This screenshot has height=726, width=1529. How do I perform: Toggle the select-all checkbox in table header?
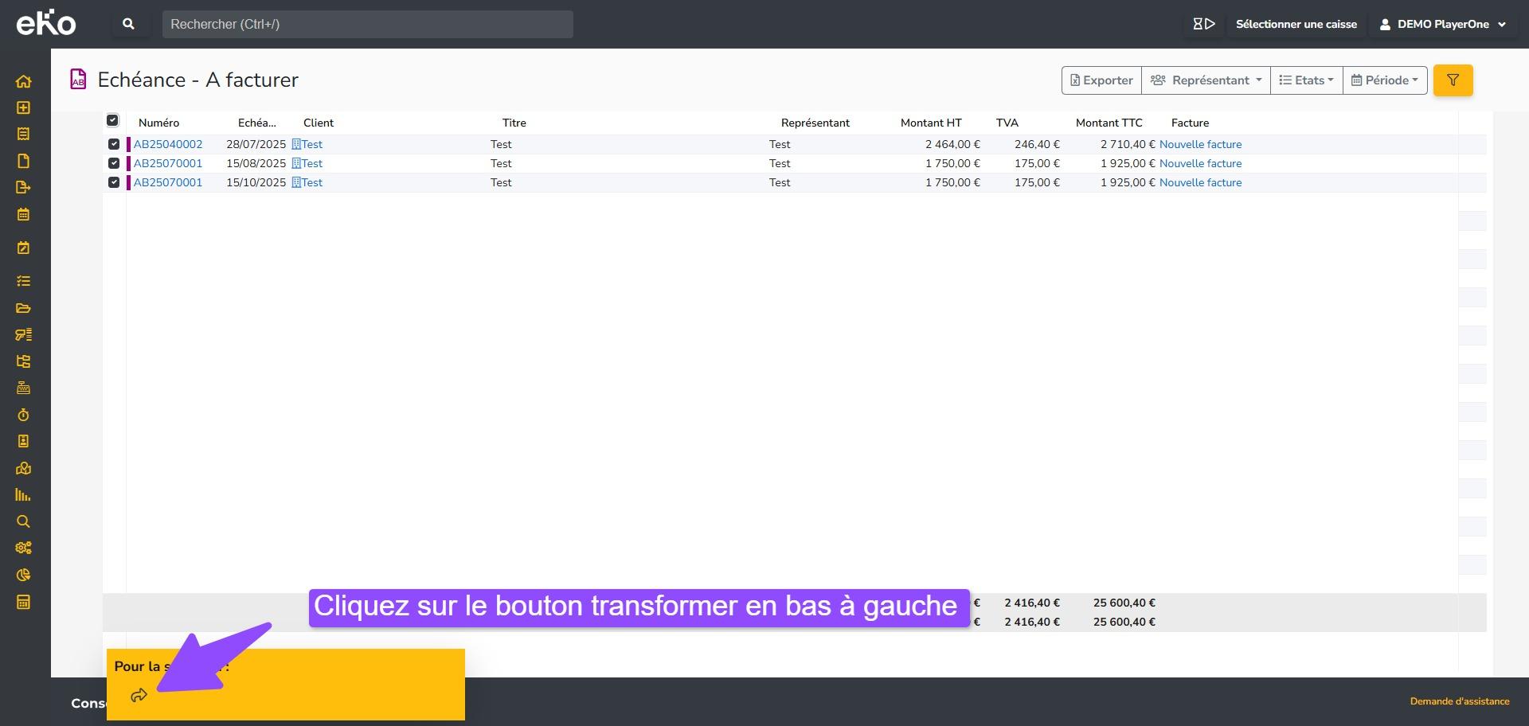(112, 121)
